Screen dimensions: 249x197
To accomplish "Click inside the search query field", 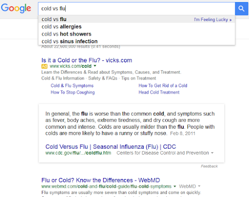I will [136, 8].
